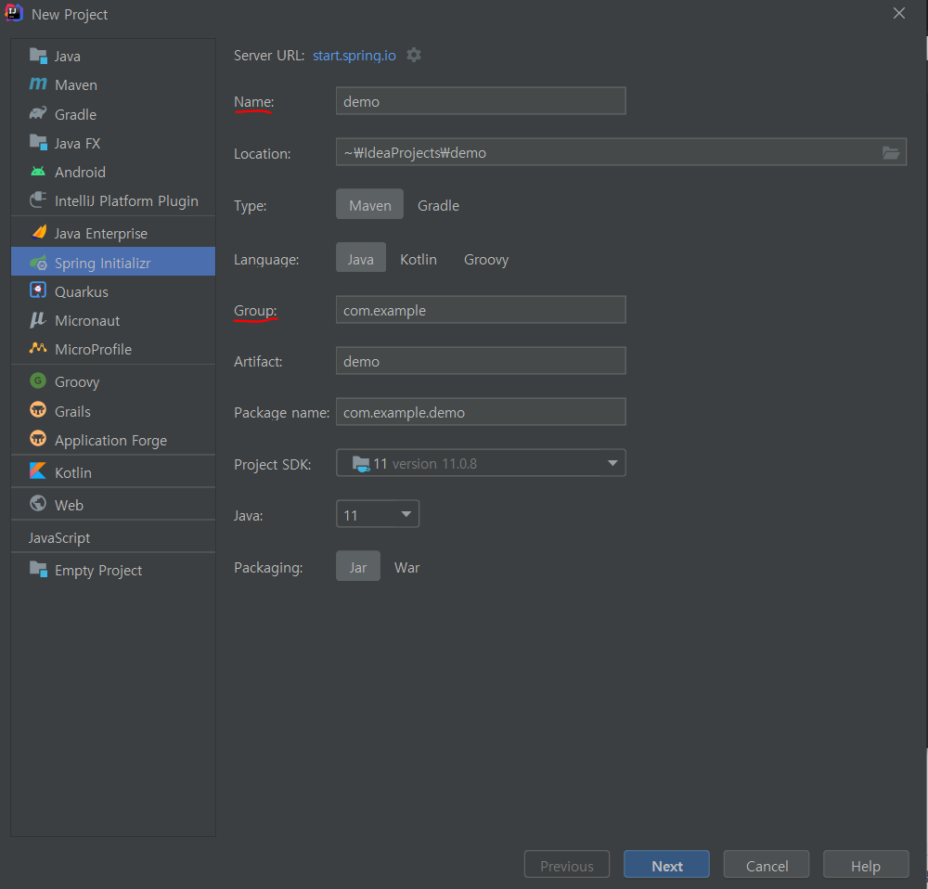Click the Group input field
The image size is (928, 889).
click(x=481, y=310)
